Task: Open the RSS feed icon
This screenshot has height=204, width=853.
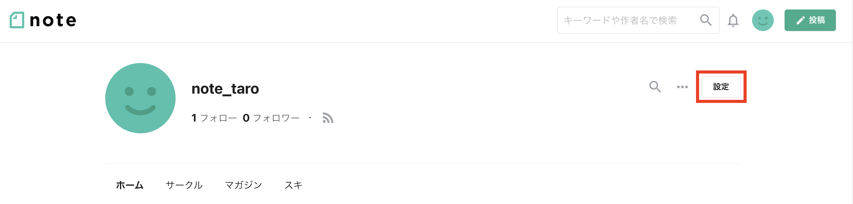Action: click(328, 118)
